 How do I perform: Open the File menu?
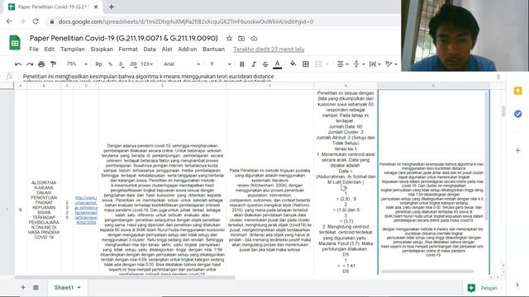pyautogui.click(x=34, y=49)
